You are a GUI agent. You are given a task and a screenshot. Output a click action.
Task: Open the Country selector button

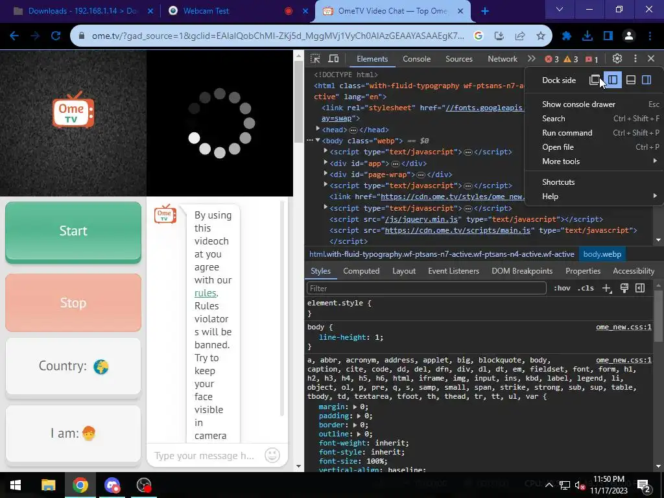[x=73, y=366]
